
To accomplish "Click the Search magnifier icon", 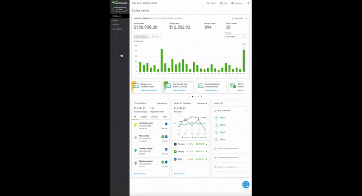I will point(209,3).
